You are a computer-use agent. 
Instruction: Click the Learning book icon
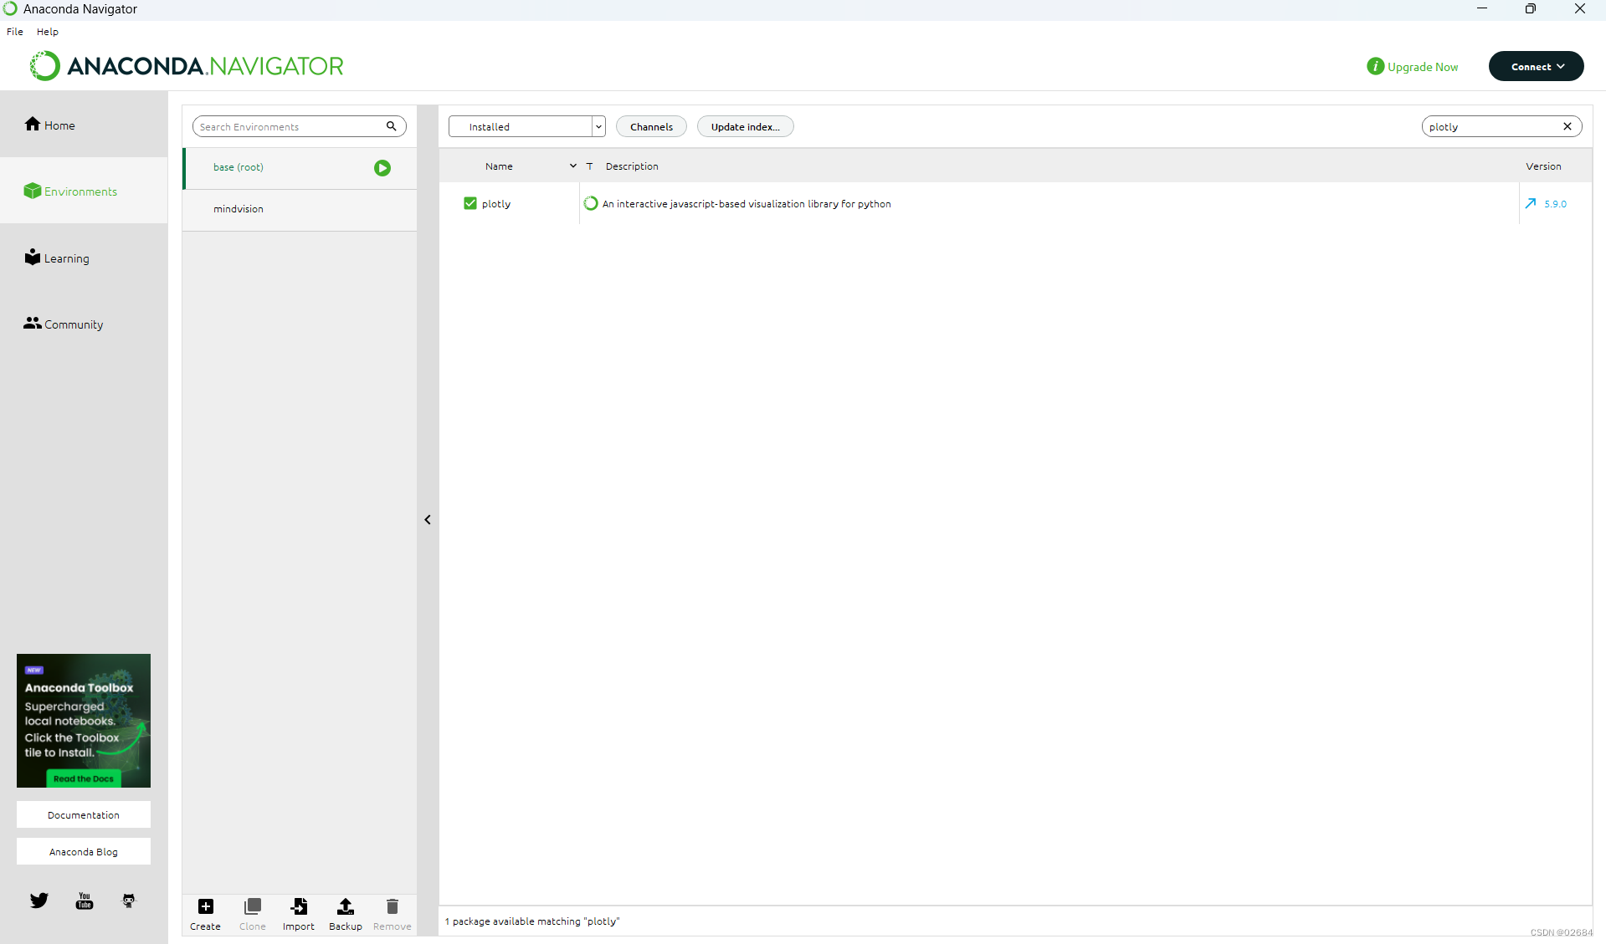(33, 257)
